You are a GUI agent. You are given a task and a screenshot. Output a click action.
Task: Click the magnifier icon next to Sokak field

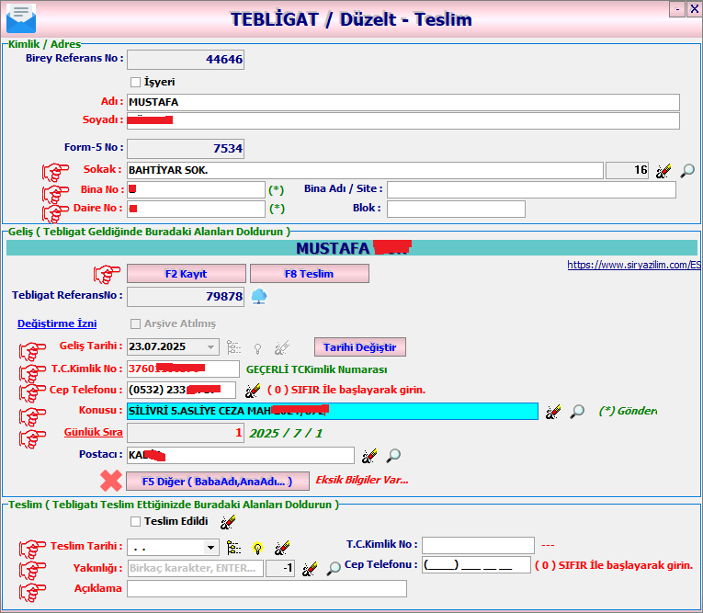[687, 171]
